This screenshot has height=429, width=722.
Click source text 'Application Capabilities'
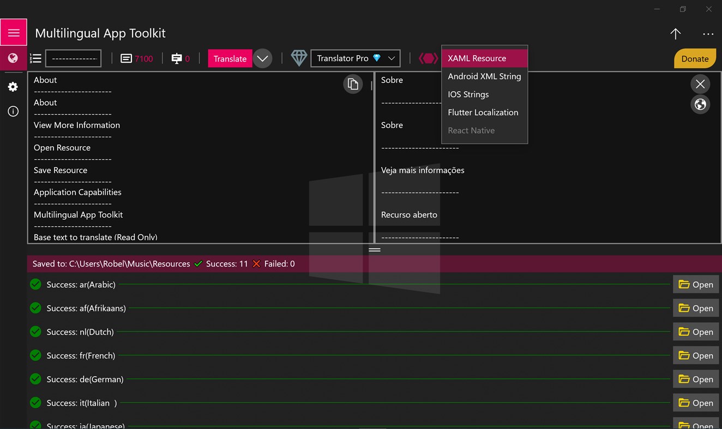pos(77,192)
